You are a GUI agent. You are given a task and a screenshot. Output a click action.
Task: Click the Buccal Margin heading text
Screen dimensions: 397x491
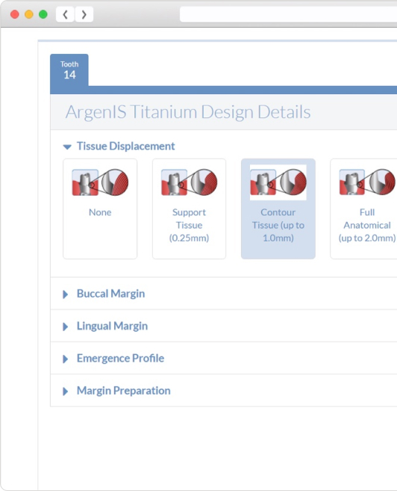pos(110,294)
